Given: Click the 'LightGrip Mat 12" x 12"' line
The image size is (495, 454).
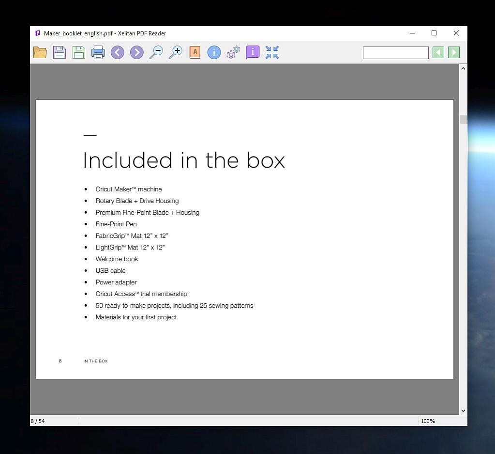Looking at the screenshot, I should pos(130,247).
